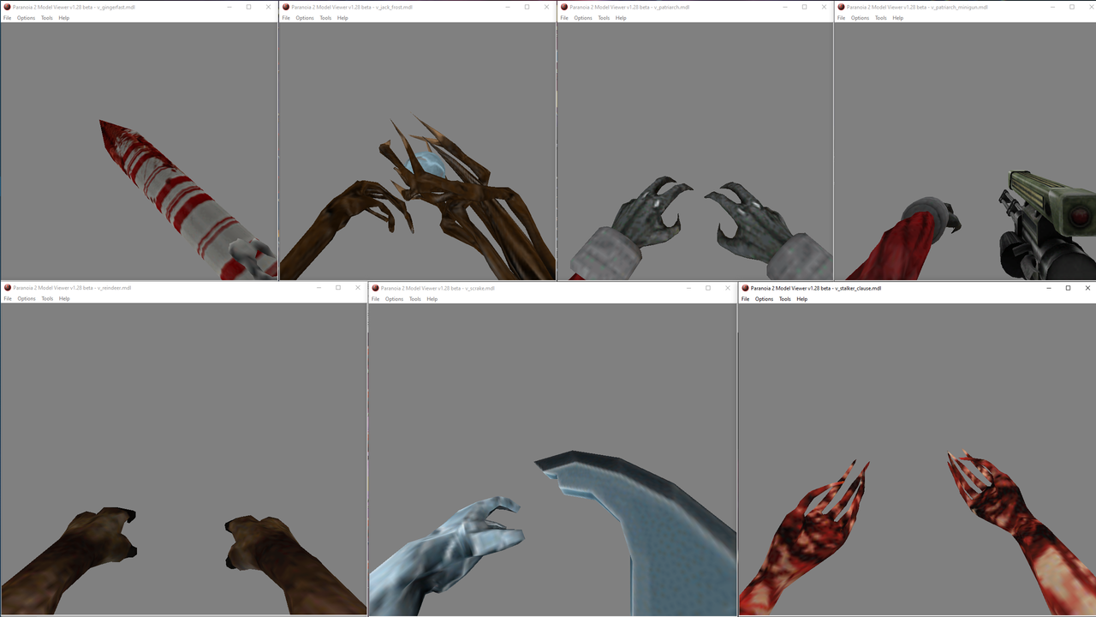
Task: Open Help menu in v_reindeer.mdl window
Action: tap(64, 299)
